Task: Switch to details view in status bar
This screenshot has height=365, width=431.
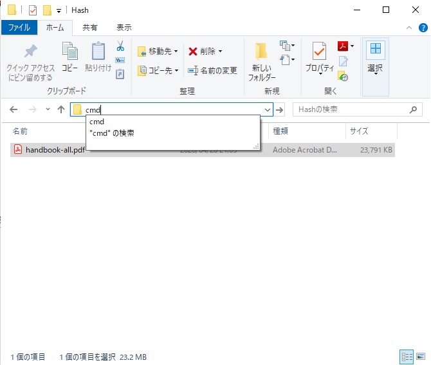Action: coord(407,357)
